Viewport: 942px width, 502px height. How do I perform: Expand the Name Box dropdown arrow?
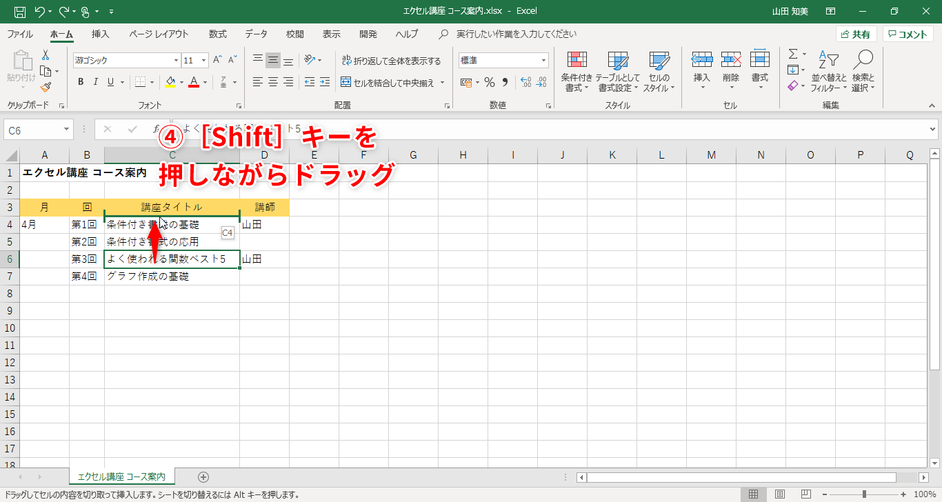point(67,129)
